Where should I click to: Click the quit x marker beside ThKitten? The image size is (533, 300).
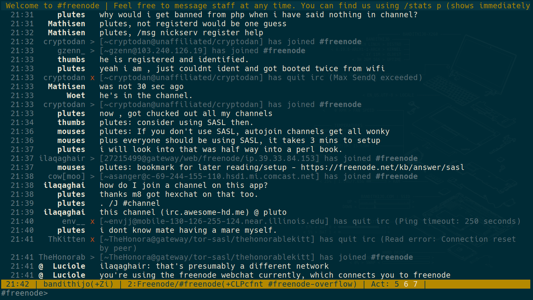[x=92, y=239]
